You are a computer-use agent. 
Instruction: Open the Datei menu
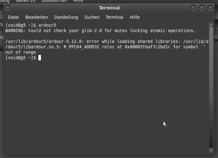click(x=13, y=17)
